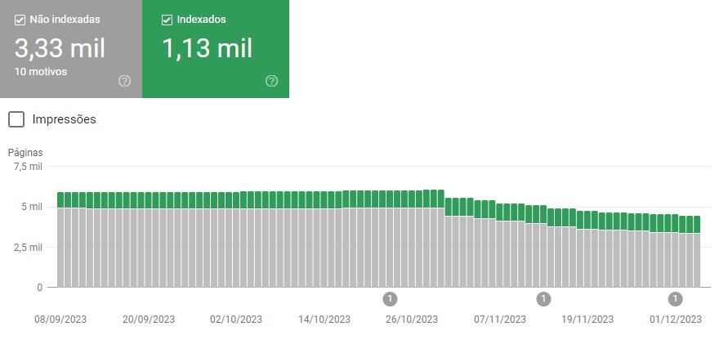Image resolution: width=719 pixels, height=340 pixels.
Task: Toggle the Indexados checkbox
Action: pos(167,20)
